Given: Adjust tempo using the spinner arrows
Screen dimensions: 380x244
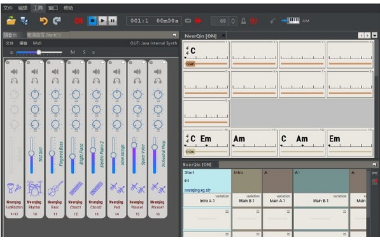Looking at the screenshot, I should click(x=233, y=21).
